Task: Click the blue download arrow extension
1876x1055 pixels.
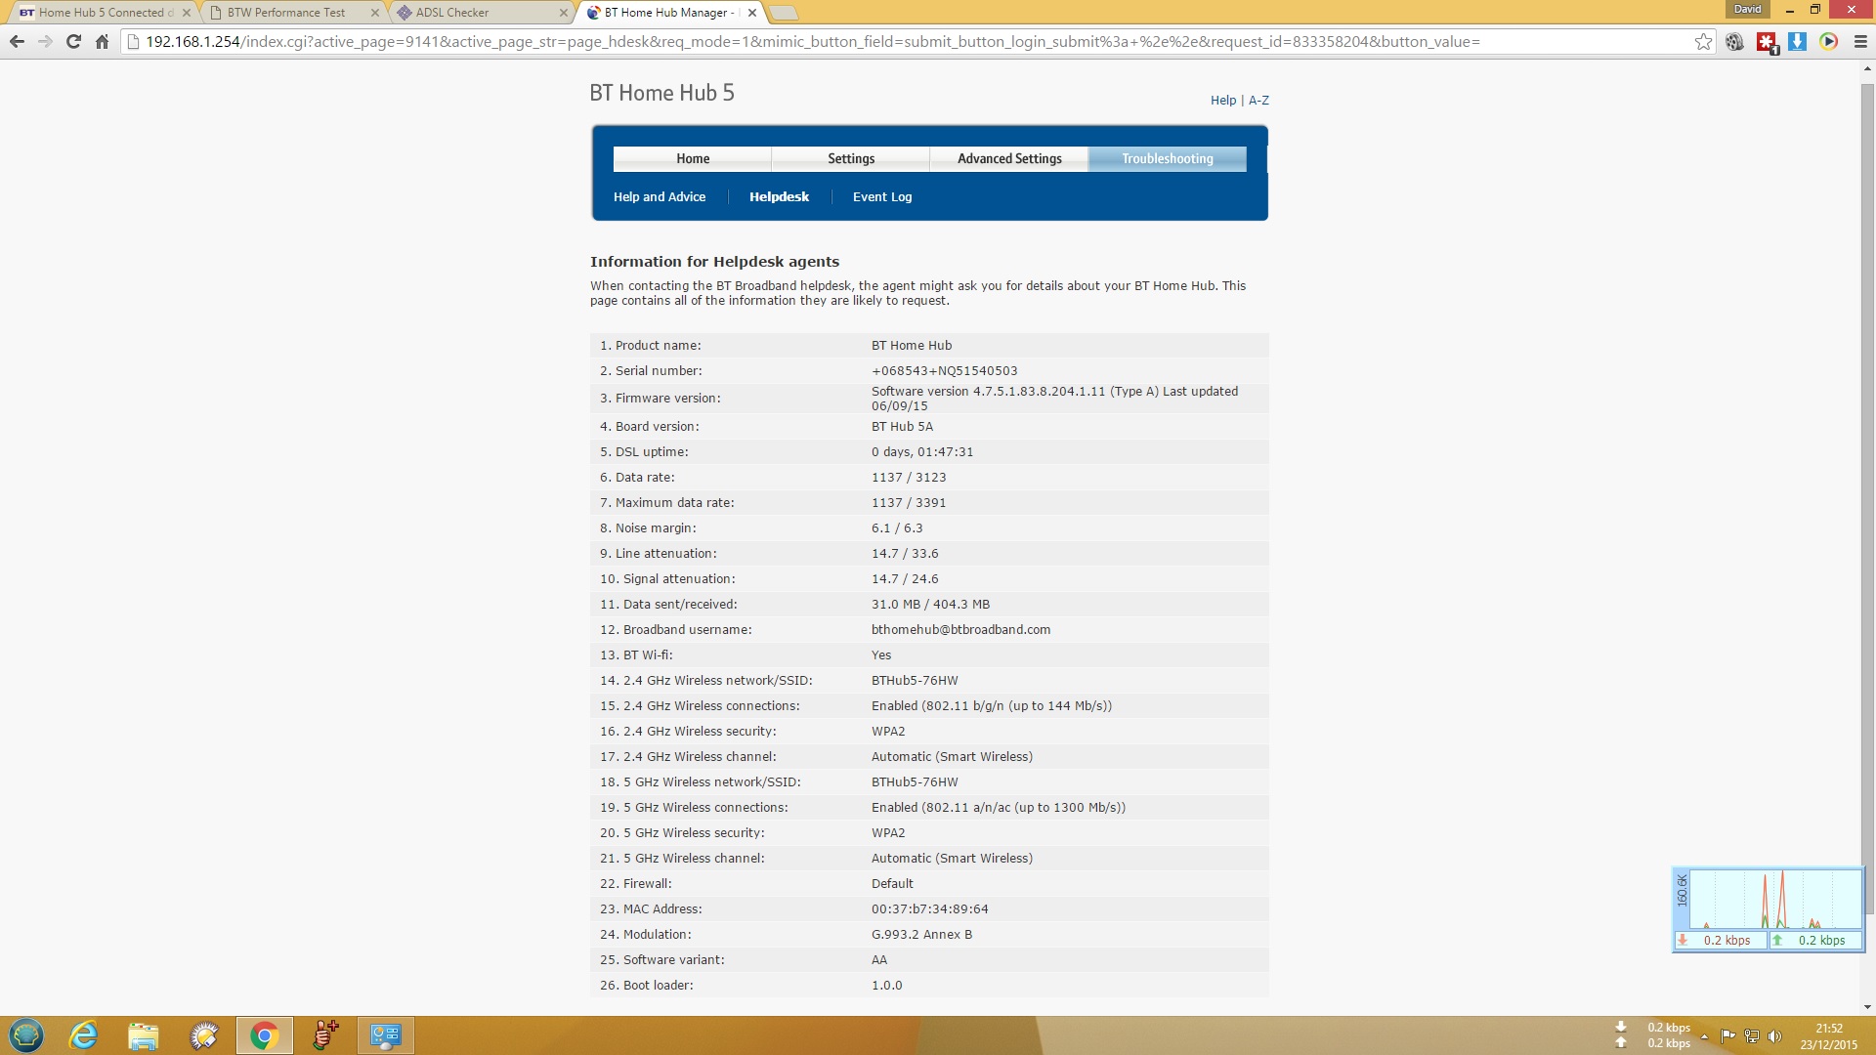Action: coord(1797,42)
